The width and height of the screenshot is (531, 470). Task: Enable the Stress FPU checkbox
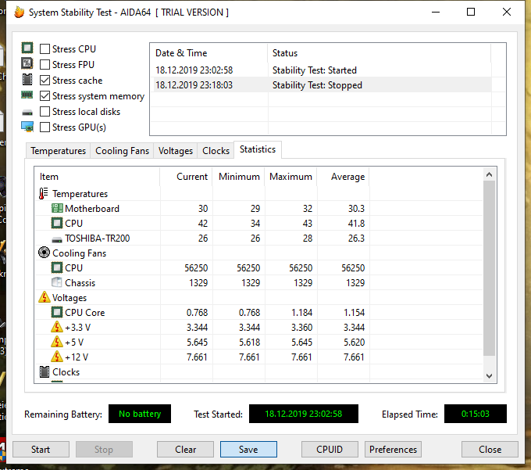coord(45,64)
